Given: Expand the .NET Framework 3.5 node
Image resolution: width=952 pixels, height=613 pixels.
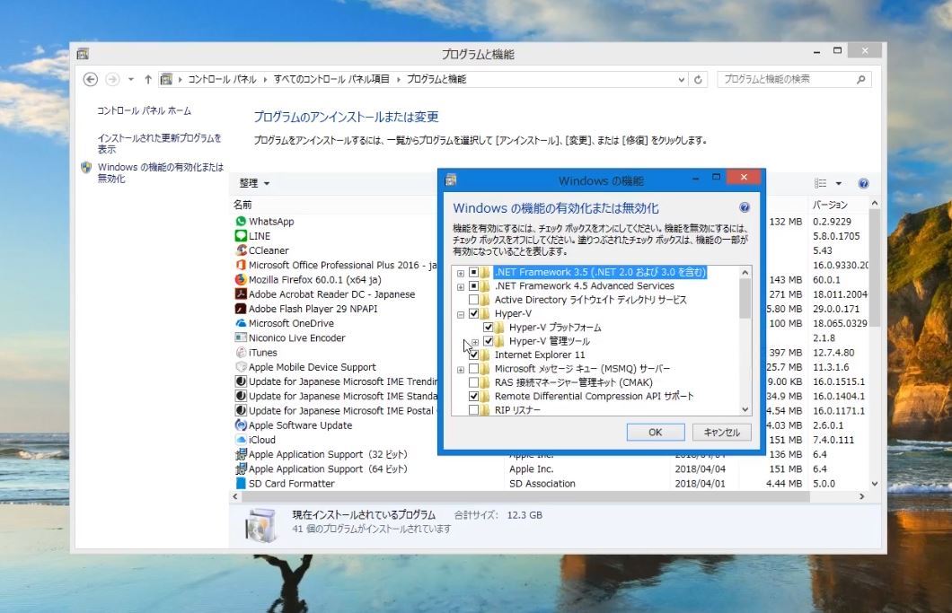Looking at the screenshot, I should point(461,273).
